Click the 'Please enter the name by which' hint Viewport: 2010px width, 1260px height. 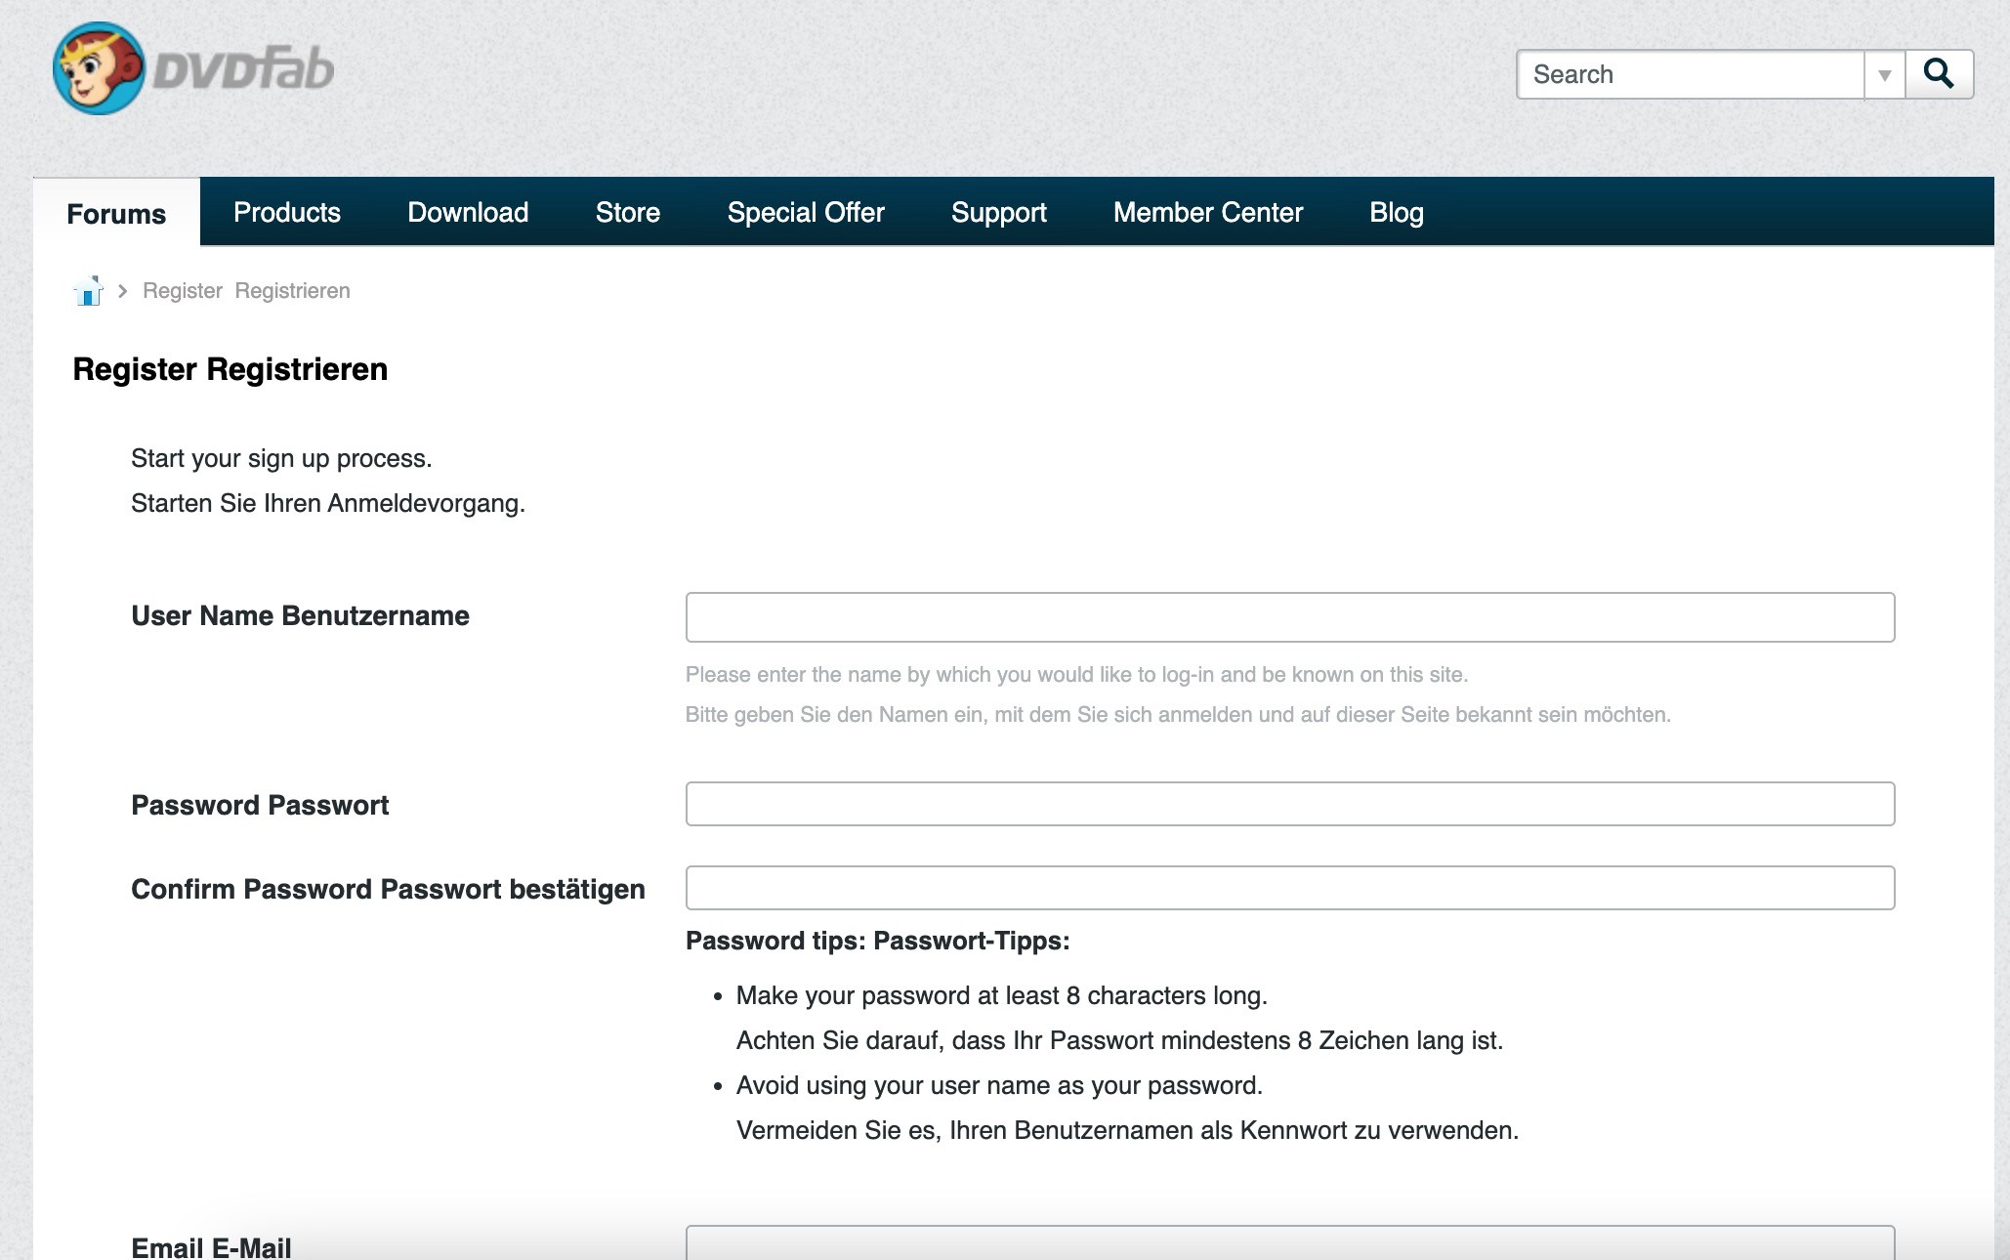click(1077, 674)
